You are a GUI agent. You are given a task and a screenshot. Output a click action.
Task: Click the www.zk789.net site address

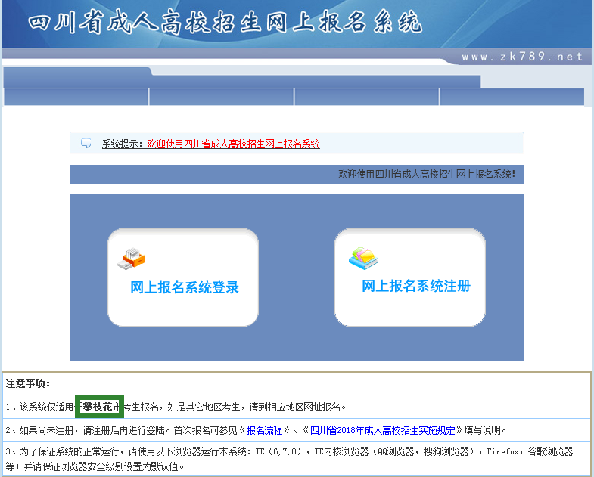pyautogui.click(x=522, y=57)
